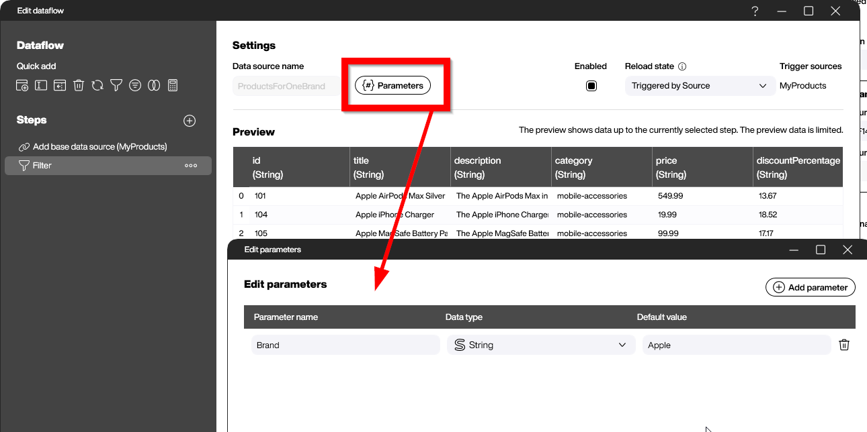This screenshot has height=432, width=867.
Task: Click the circular arrows quick-add icon
Action: (x=97, y=85)
